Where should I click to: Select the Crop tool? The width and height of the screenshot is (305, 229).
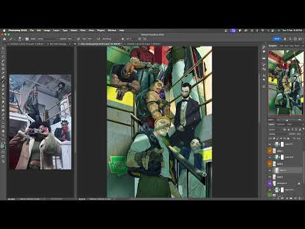[3, 65]
